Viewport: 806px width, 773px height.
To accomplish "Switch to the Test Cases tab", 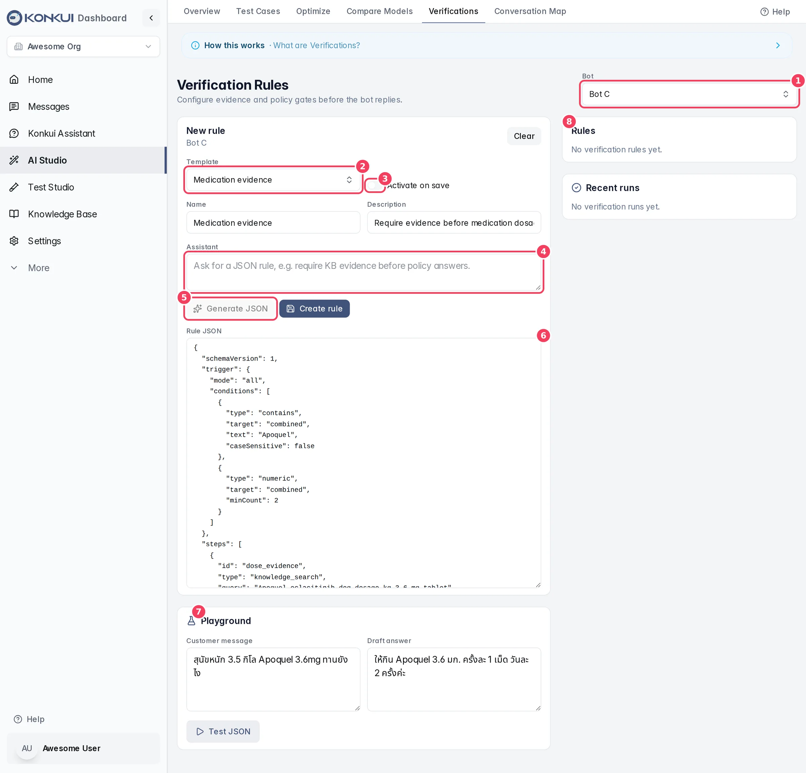I will pos(258,11).
